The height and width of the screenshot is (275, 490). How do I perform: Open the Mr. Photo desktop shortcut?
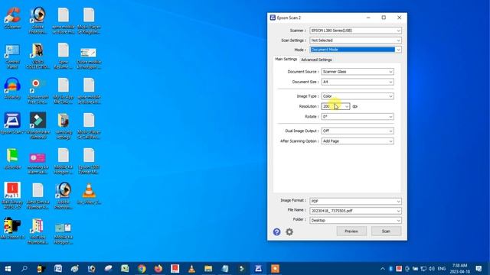click(x=12, y=228)
